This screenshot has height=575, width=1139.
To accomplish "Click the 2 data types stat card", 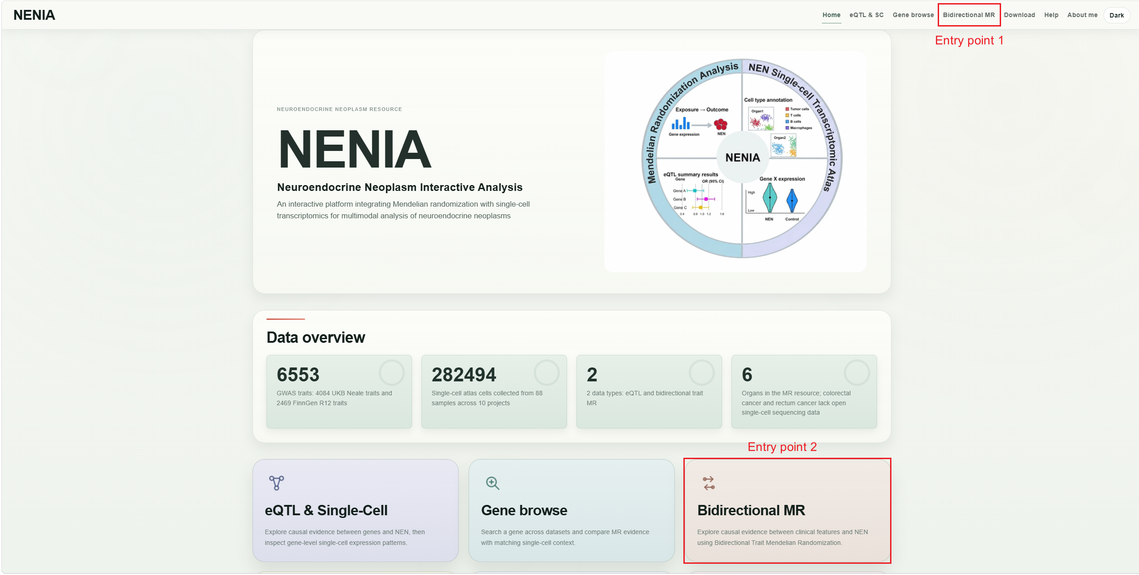I will (x=649, y=391).
